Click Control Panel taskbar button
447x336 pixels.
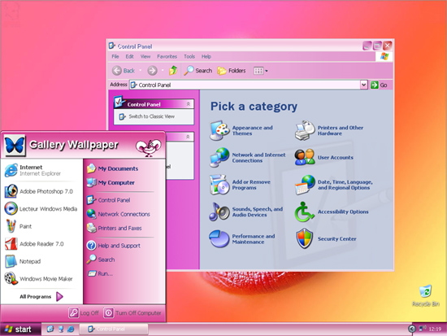coord(114,329)
